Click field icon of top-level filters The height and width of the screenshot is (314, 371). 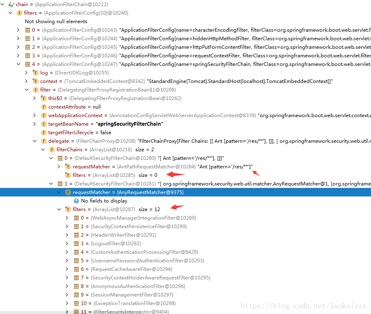point(20,13)
